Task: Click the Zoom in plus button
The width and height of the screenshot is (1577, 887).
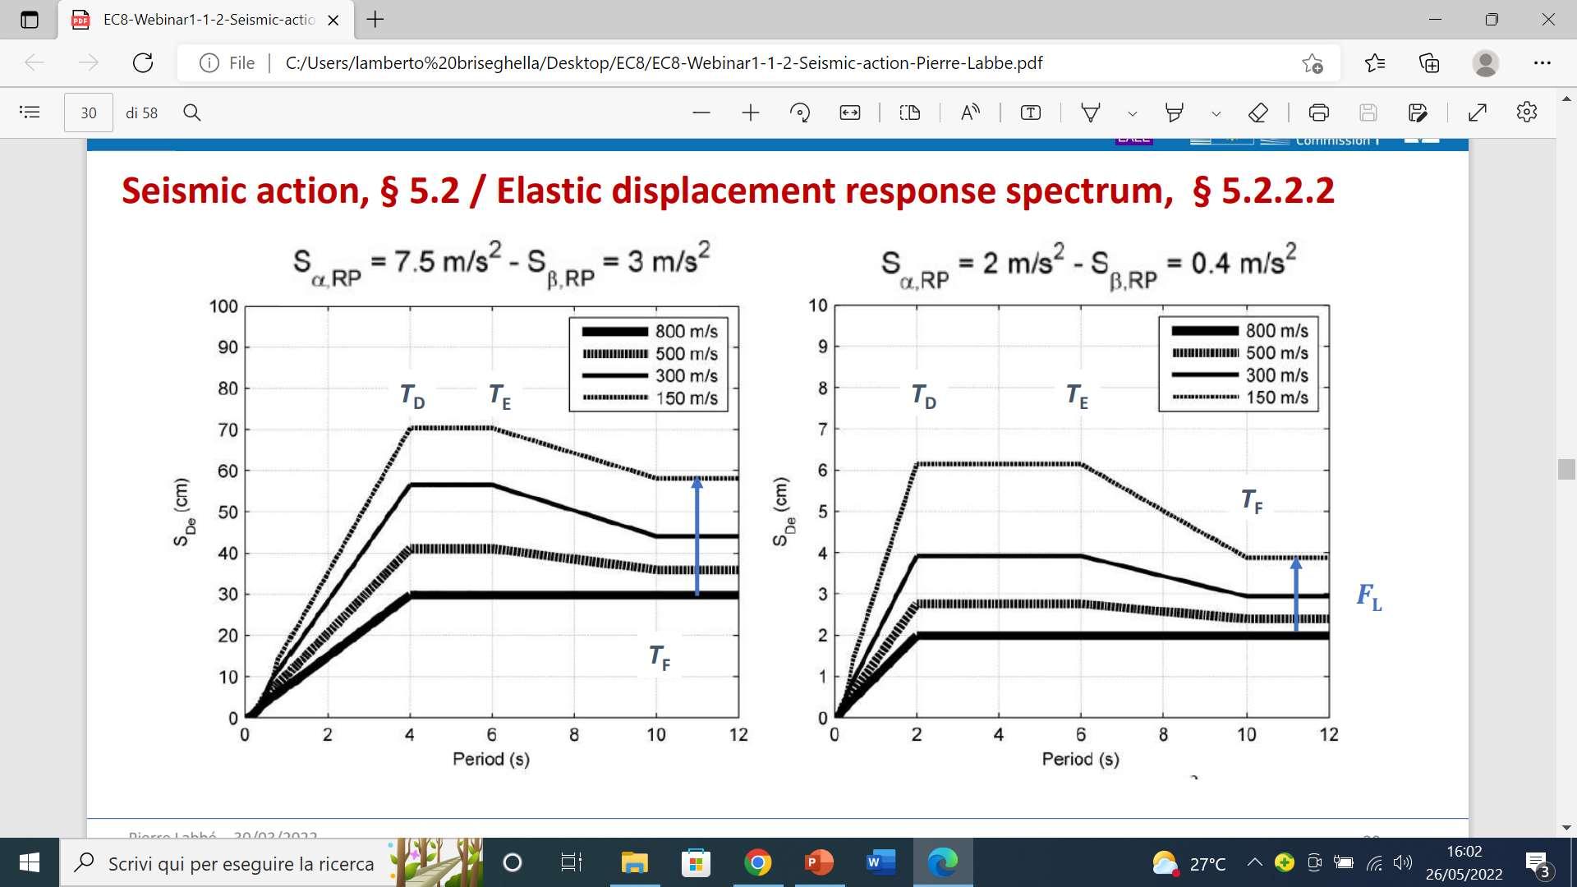Action: [x=750, y=113]
